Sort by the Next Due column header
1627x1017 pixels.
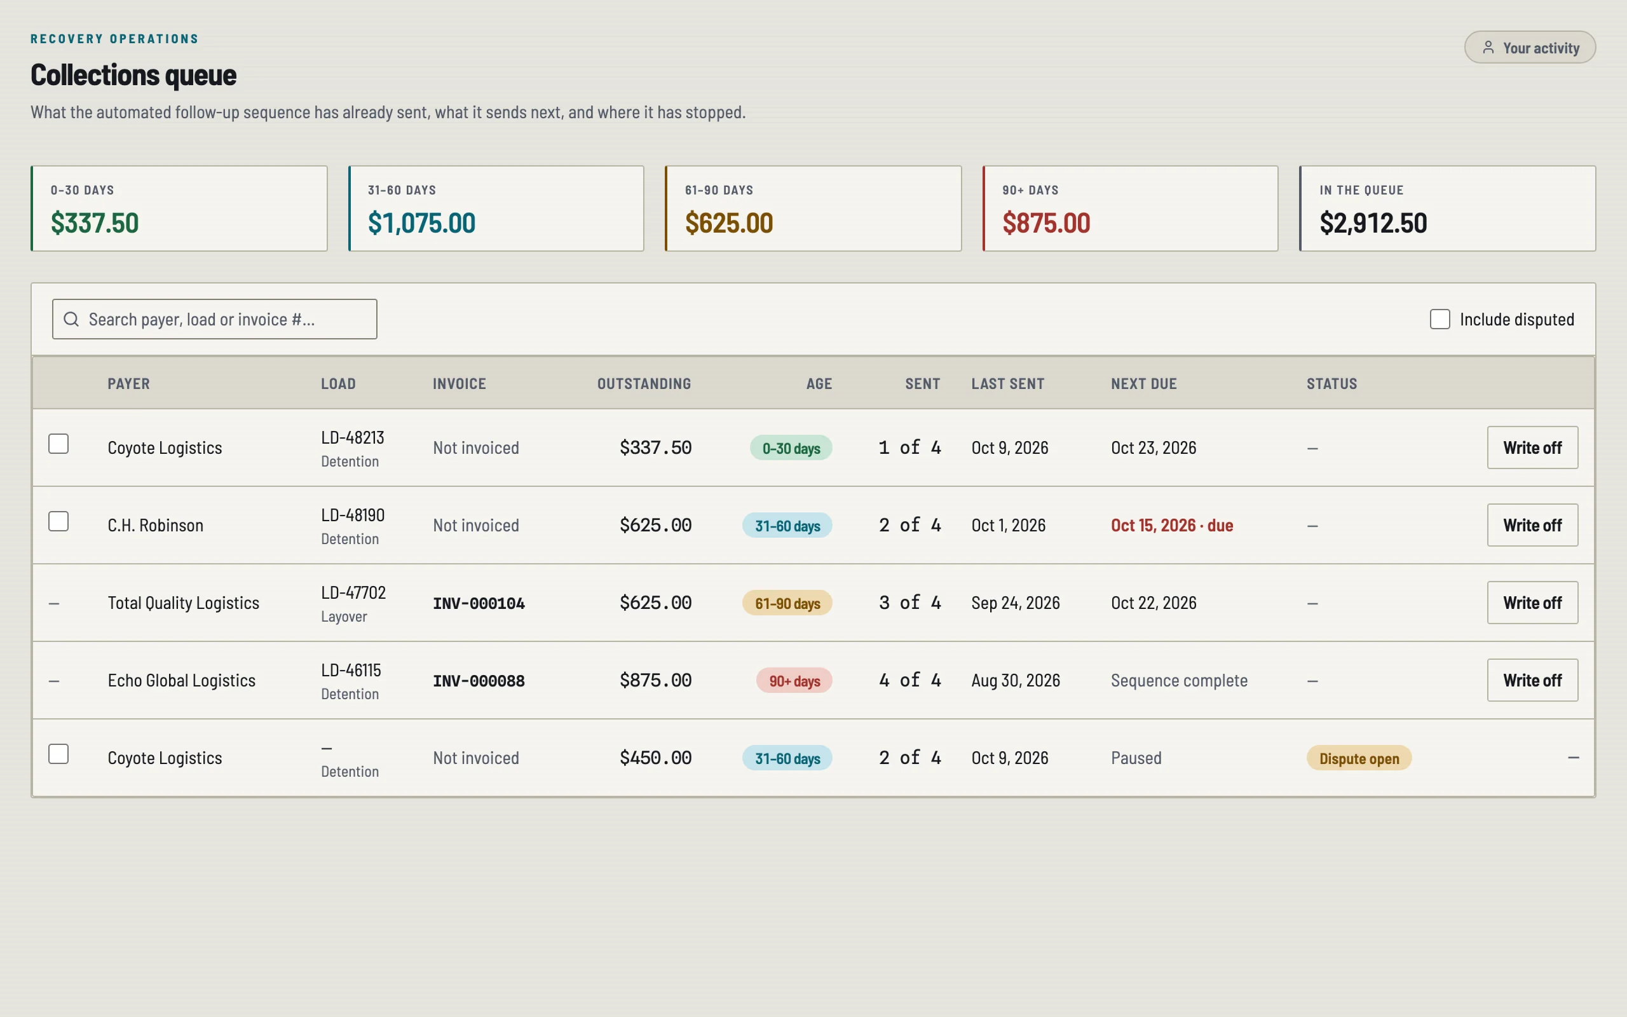1143,383
